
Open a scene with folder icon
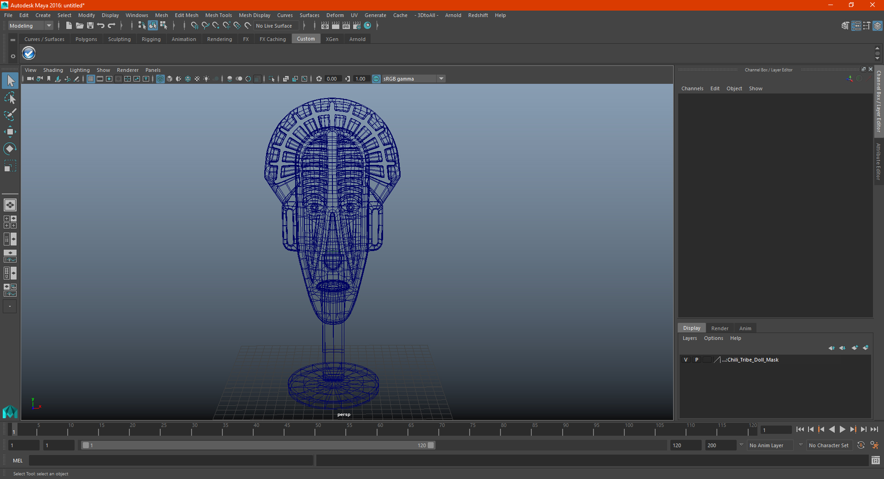[x=80, y=26]
